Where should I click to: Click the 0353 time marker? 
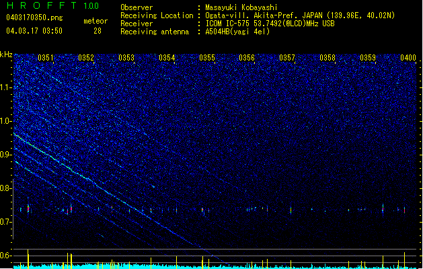coord(126,58)
